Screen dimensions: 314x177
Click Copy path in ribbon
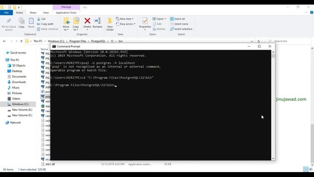click(45, 24)
